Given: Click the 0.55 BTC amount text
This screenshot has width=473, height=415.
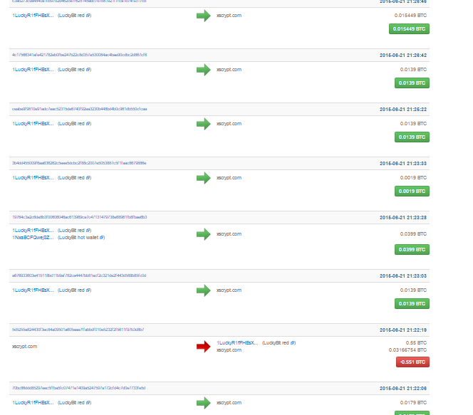Looking at the screenshot, I should [416, 343].
